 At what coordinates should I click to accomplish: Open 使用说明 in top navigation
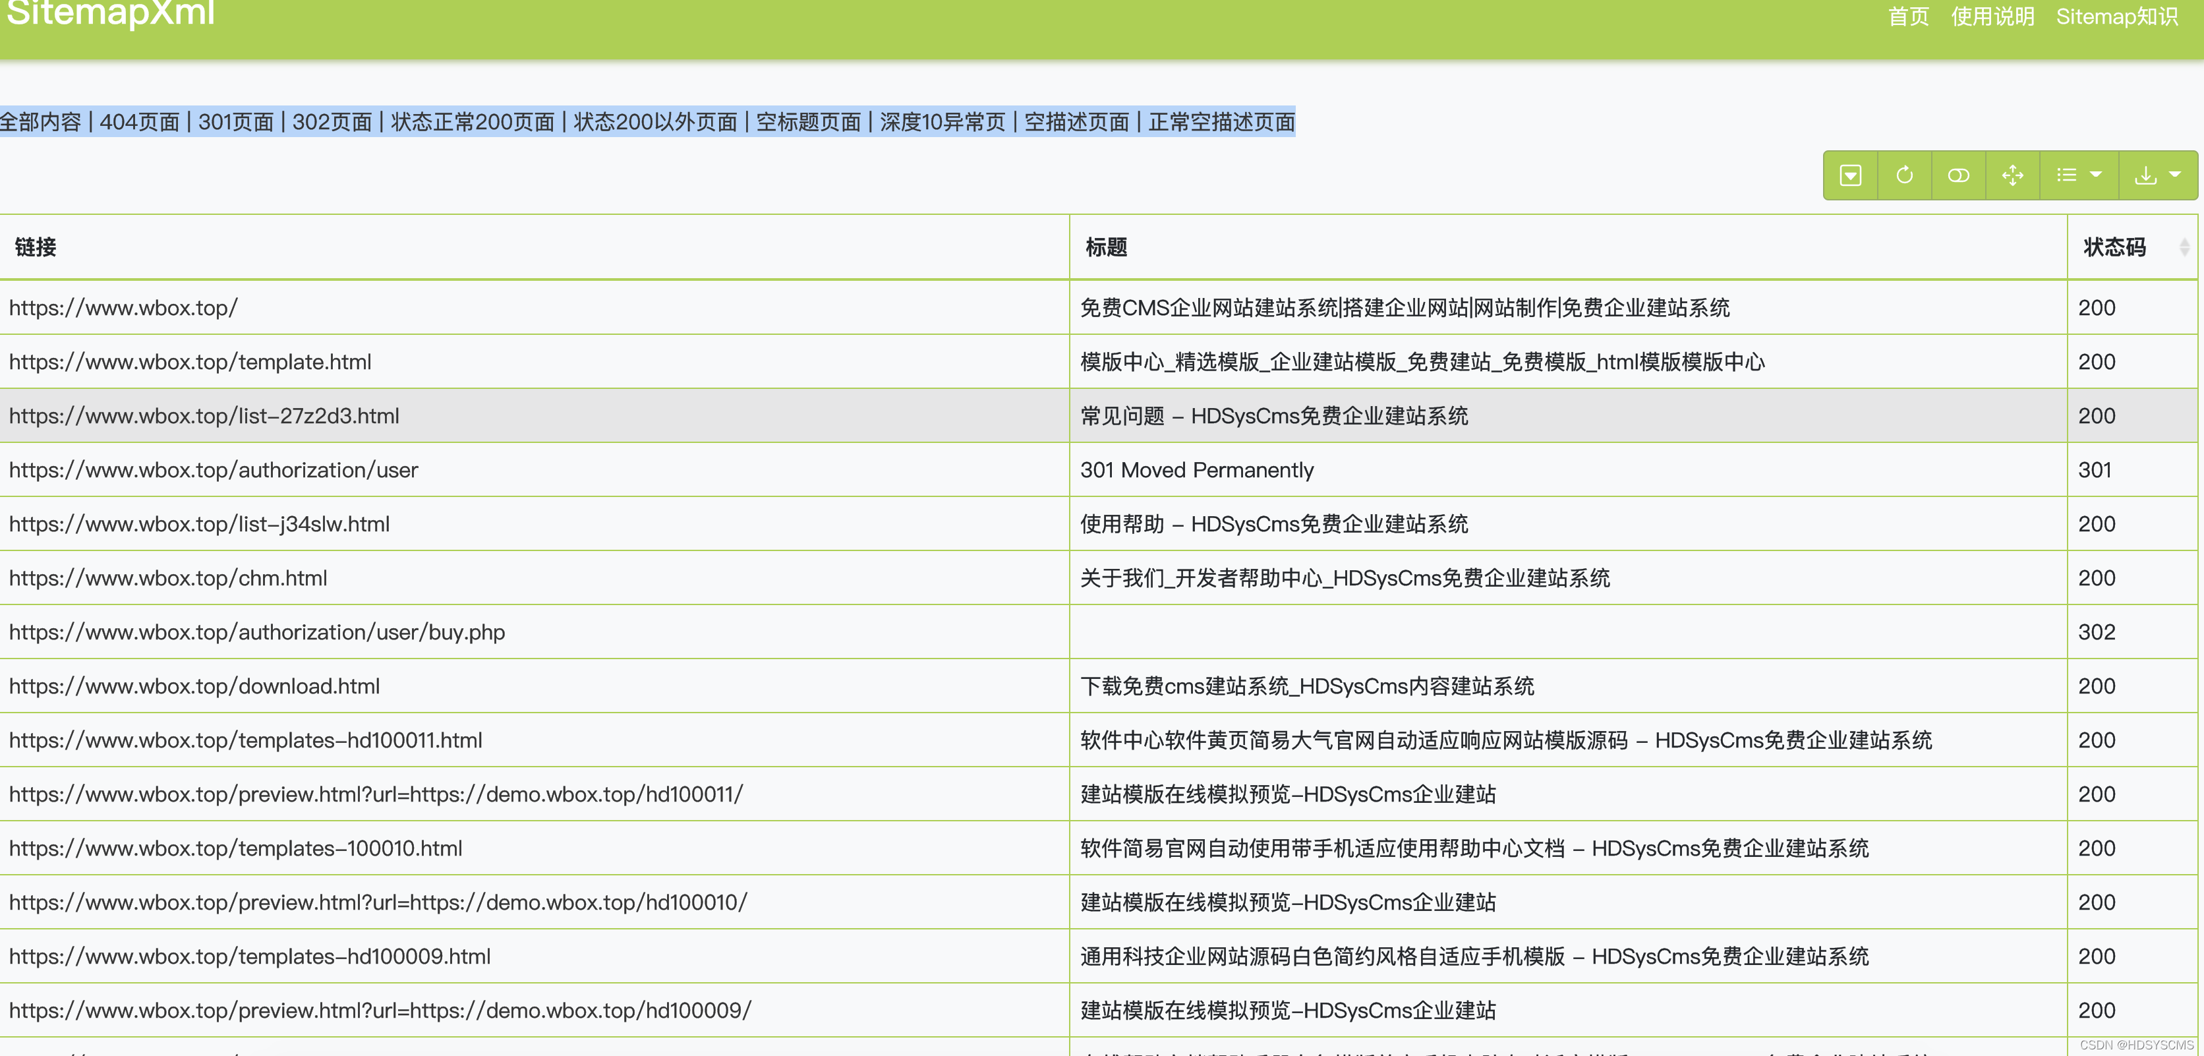(1992, 17)
